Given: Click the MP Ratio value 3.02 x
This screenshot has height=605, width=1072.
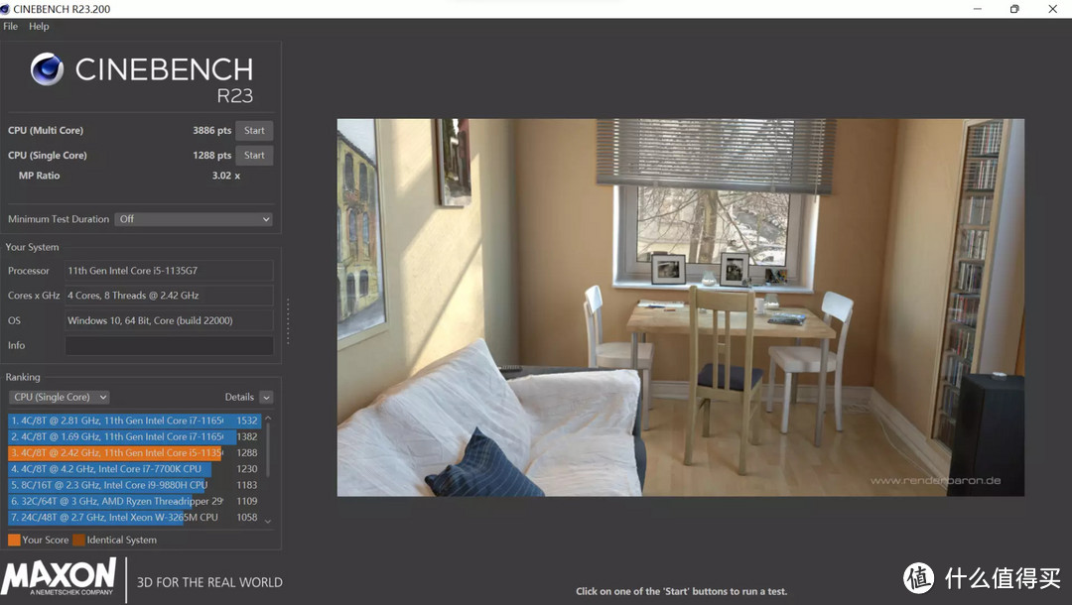Looking at the screenshot, I should point(225,176).
